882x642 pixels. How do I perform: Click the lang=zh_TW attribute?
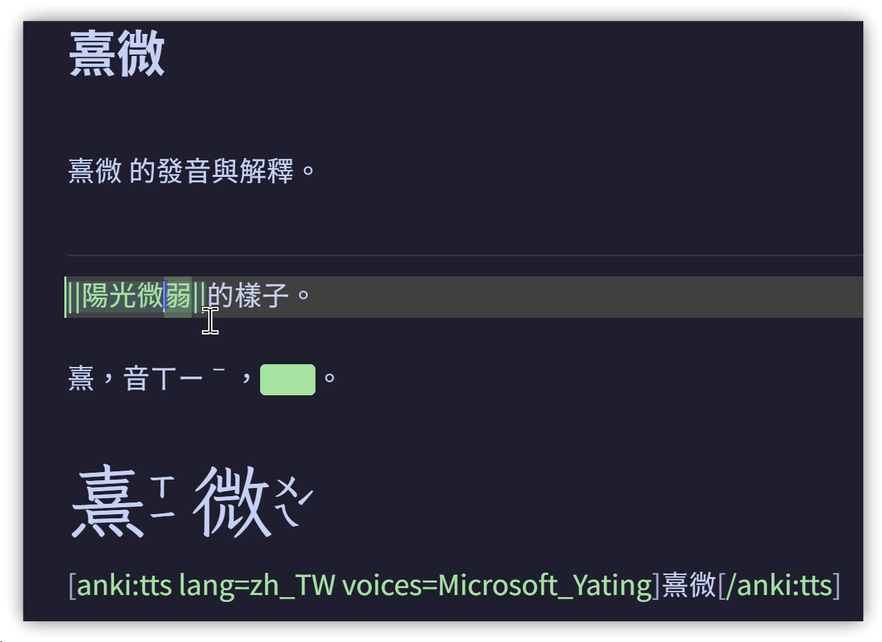click(257, 585)
